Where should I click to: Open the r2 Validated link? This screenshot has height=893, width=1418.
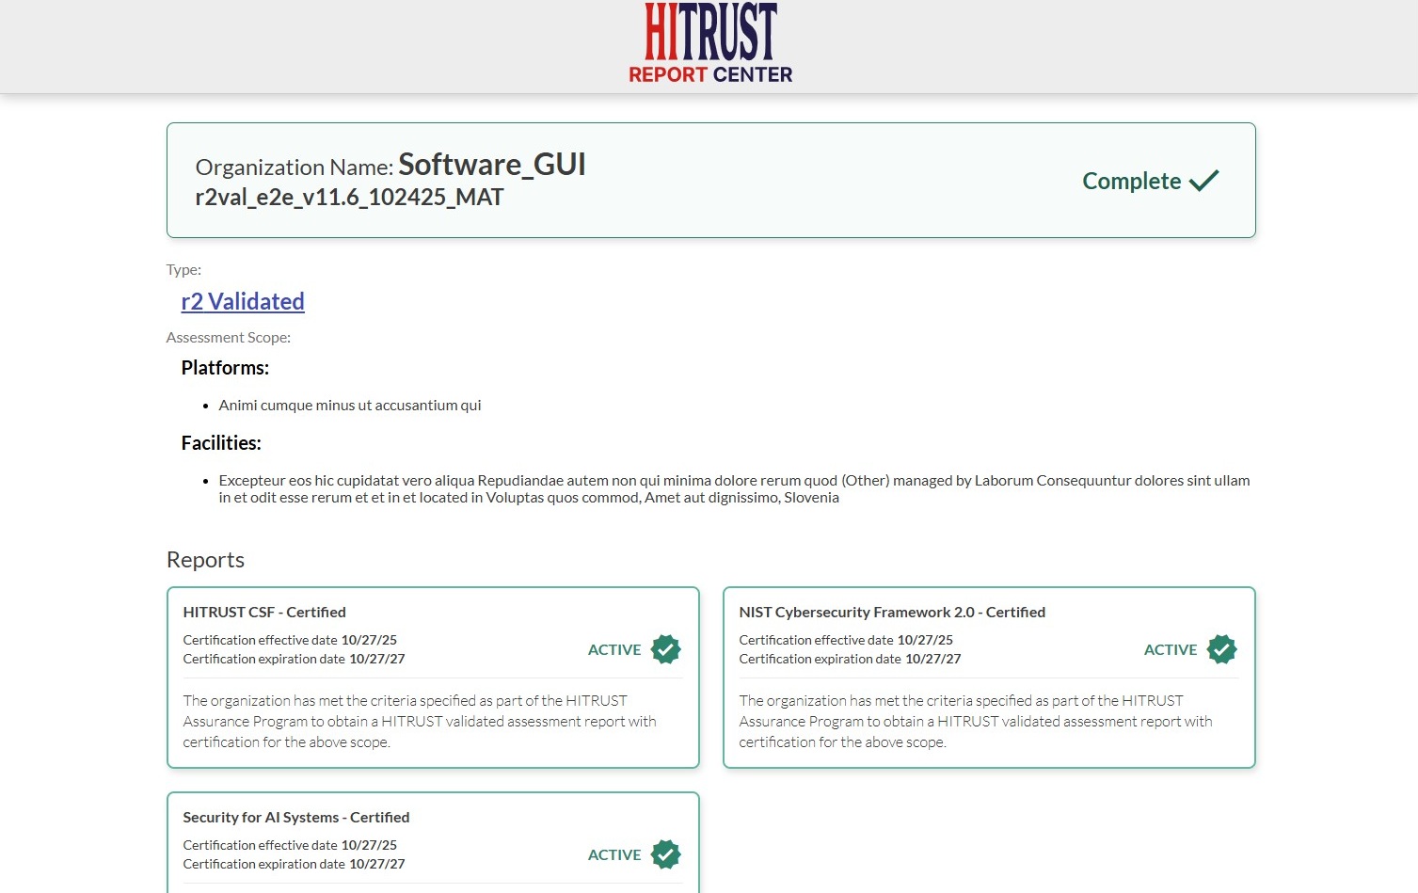(x=243, y=301)
